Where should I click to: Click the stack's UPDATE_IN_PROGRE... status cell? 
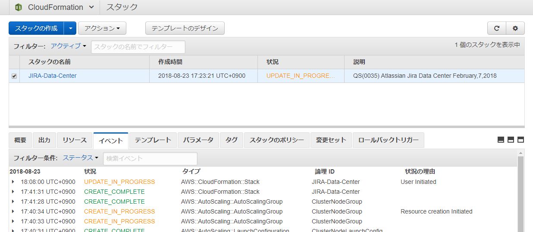pos(301,76)
